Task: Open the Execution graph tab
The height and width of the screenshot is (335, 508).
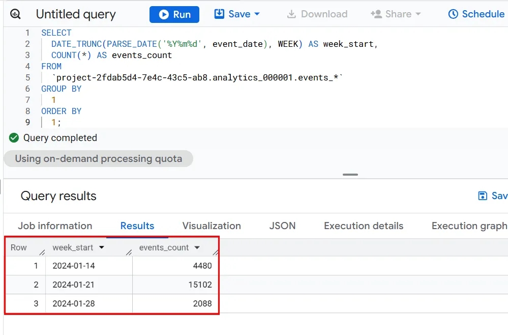Action: point(469,226)
